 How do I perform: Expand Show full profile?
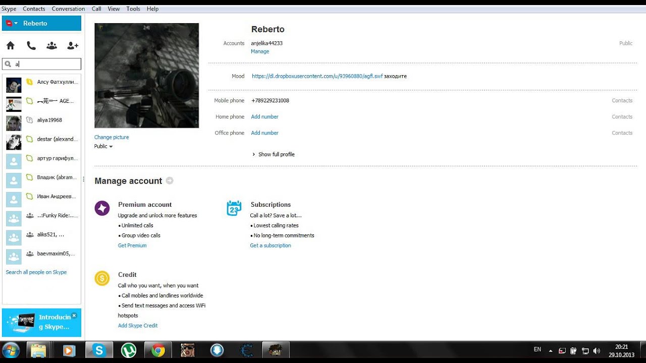274,154
